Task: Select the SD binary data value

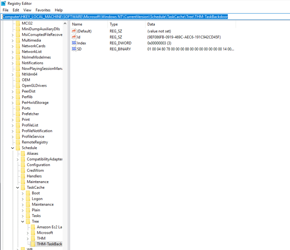Action: click(x=191, y=49)
